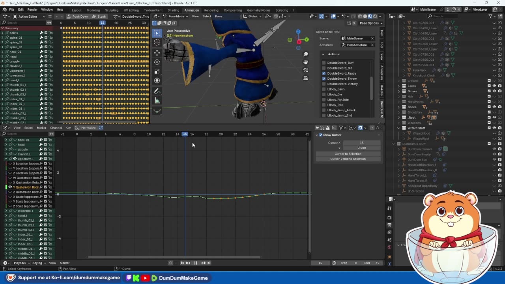Click Cursor Value to Selection button

(348, 159)
